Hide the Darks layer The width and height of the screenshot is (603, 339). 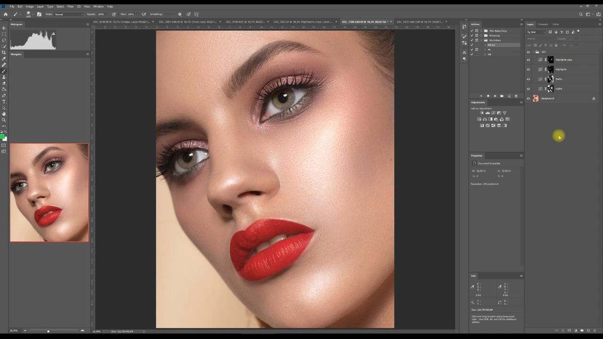pyautogui.click(x=528, y=79)
